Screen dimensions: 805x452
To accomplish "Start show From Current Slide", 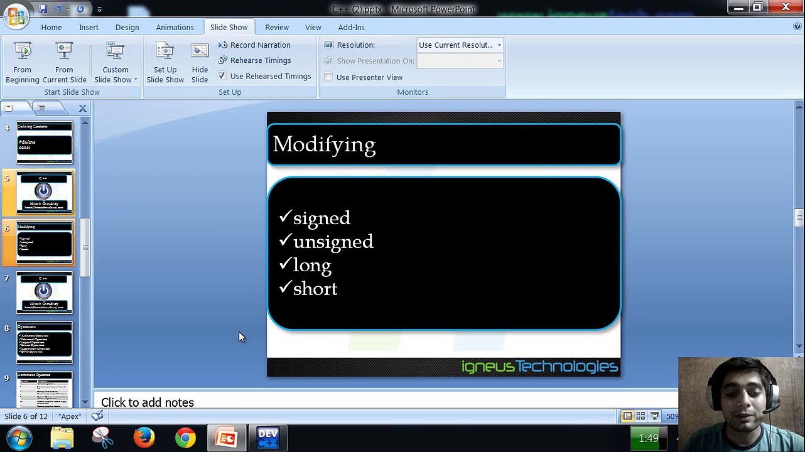I will coord(64,63).
